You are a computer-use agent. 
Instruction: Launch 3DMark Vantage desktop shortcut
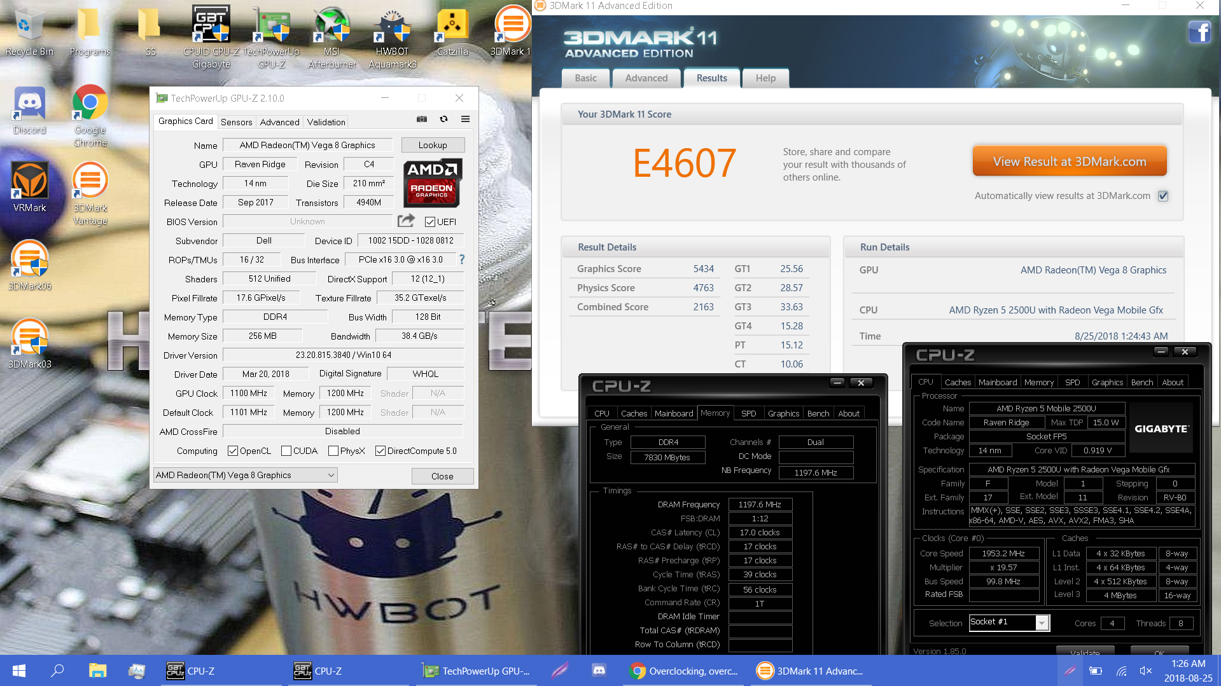pos(90,193)
